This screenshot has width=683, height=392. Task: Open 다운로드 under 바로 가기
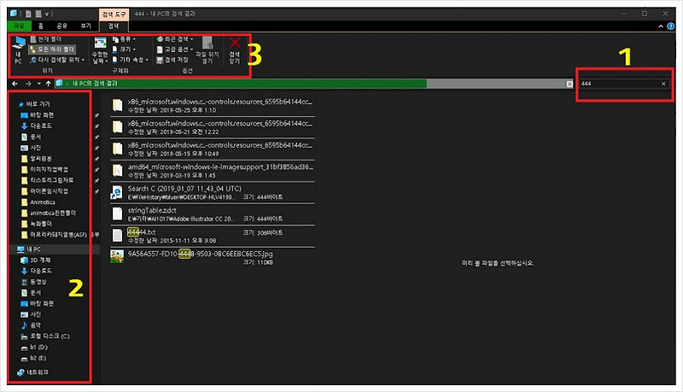click(x=37, y=126)
